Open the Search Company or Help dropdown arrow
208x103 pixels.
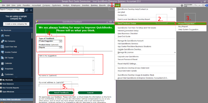[x=23, y=10]
